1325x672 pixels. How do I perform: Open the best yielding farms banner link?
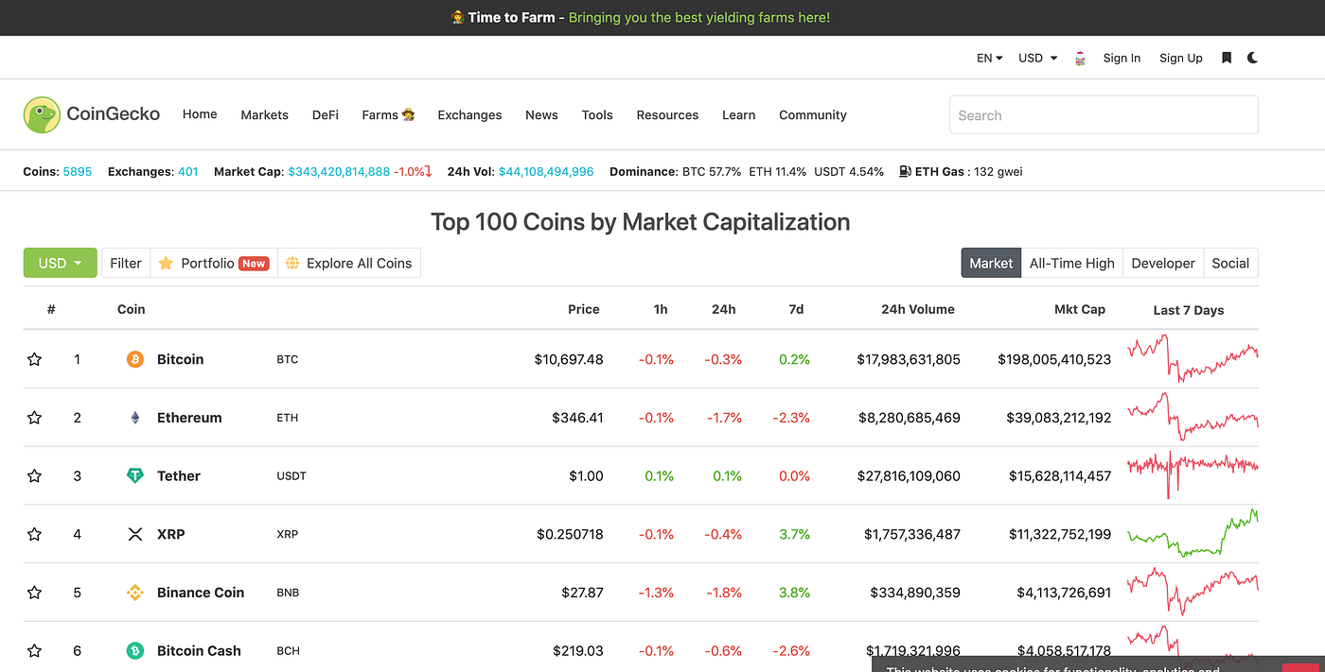click(699, 17)
